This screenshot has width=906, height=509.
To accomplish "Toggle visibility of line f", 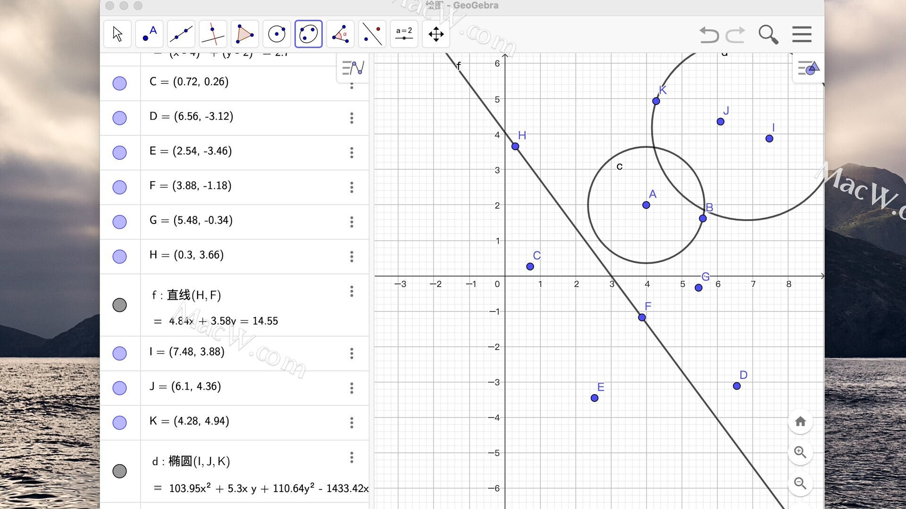I will [120, 305].
